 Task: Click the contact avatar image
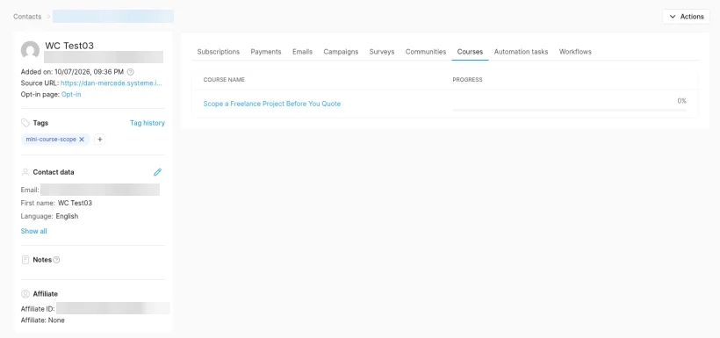point(31,50)
